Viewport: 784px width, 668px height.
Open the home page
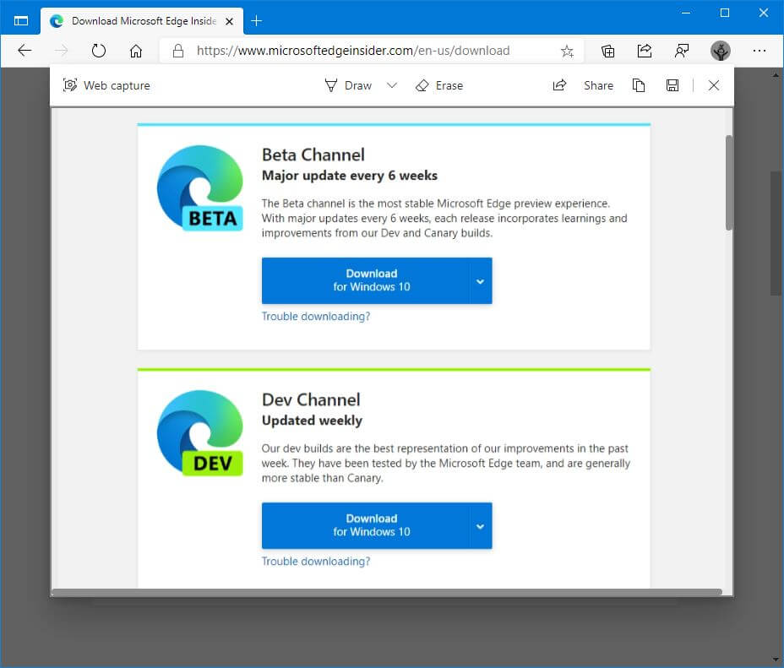click(x=136, y=51)
